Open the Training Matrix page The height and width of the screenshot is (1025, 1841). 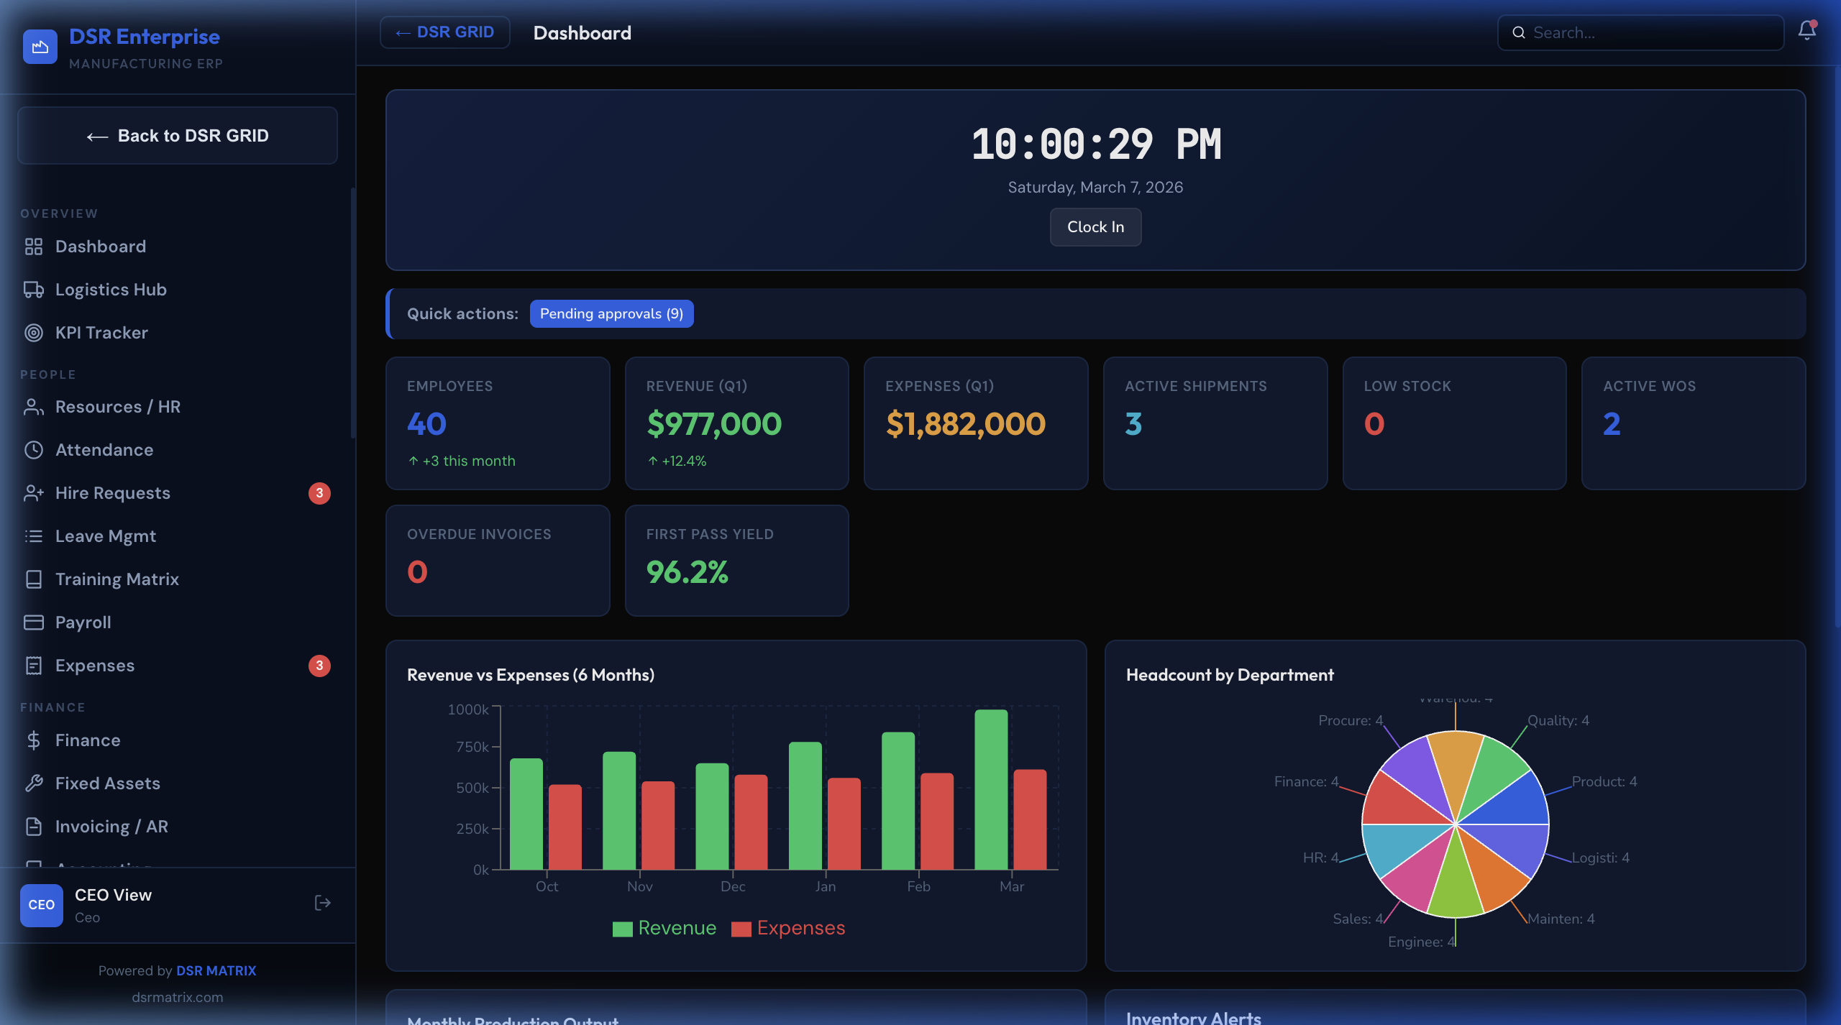click(117, 579)
